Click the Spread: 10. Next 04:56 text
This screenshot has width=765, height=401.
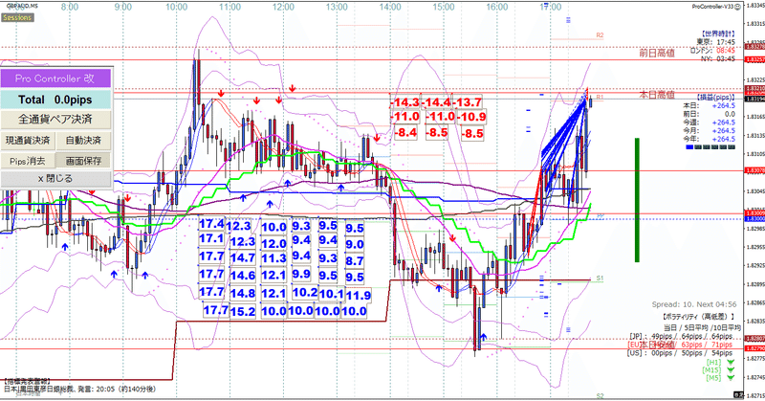click(x=694, y=304)
